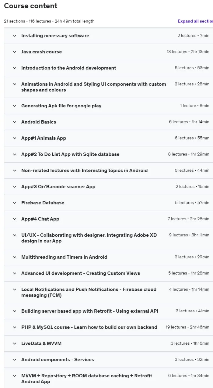The width and height of the screenshot is (213, 388).
Task: Open chevron for App#3 Qr/Barcode scanner App
Action: 14,187
